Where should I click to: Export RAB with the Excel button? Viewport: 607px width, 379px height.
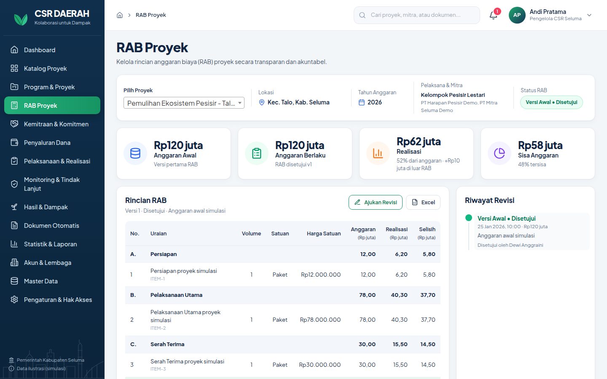tap(423, 202)
